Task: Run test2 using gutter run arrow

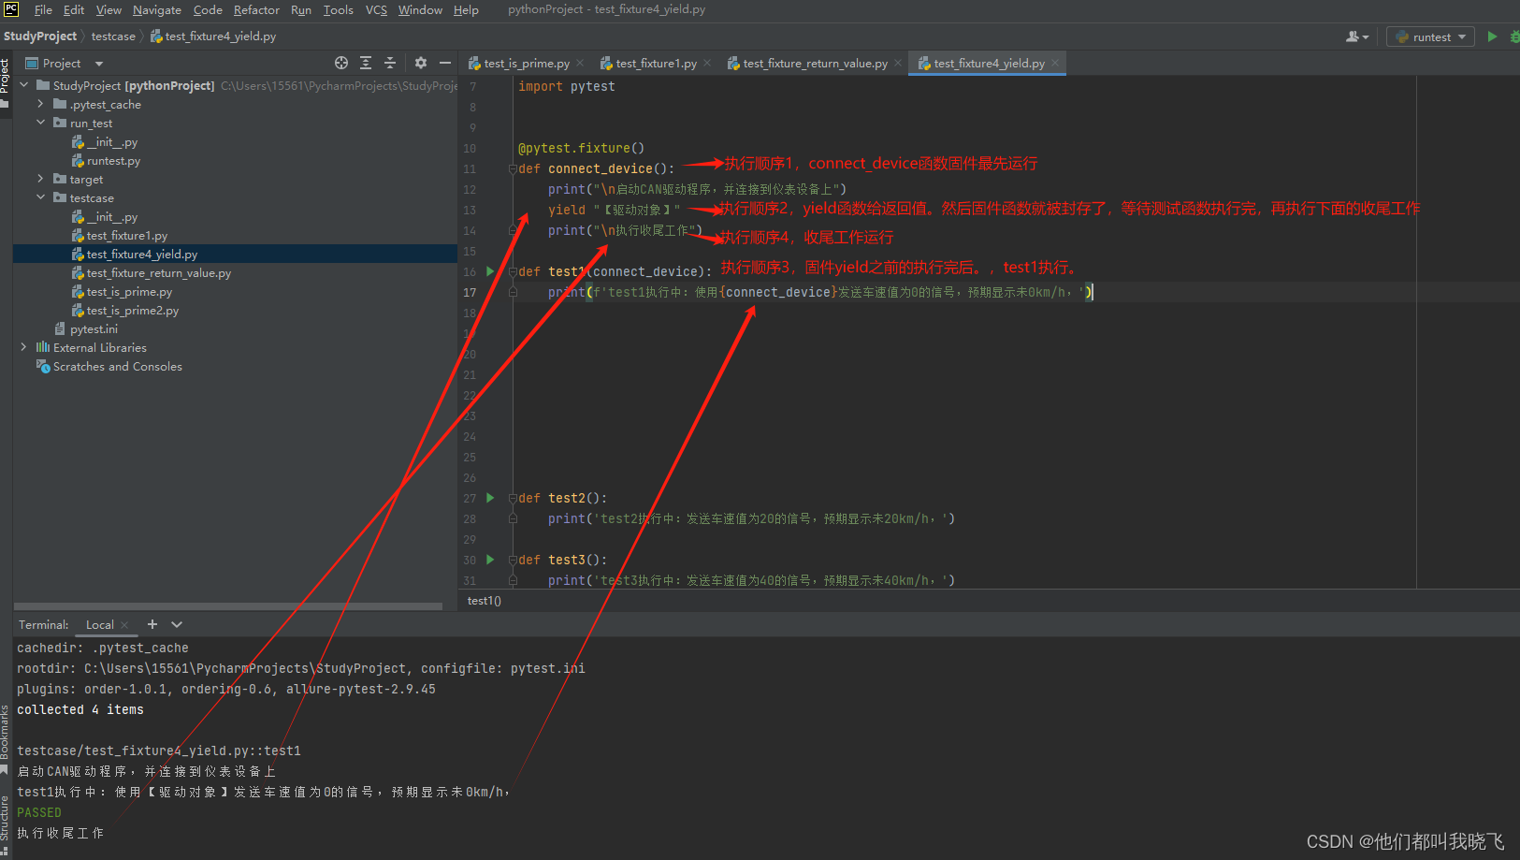Action: (x=490, y=498)
